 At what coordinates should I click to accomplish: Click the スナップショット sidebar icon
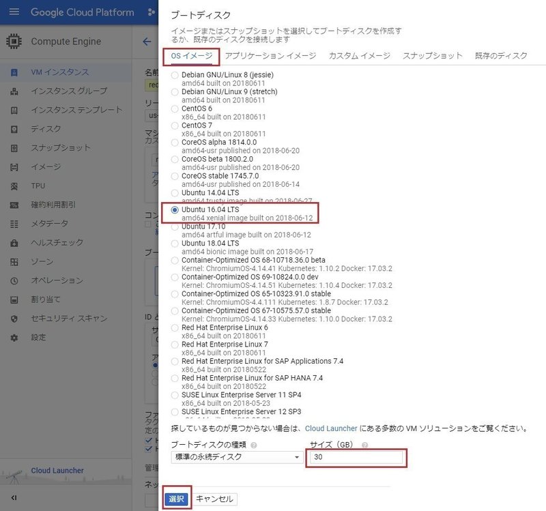[14, 148]
